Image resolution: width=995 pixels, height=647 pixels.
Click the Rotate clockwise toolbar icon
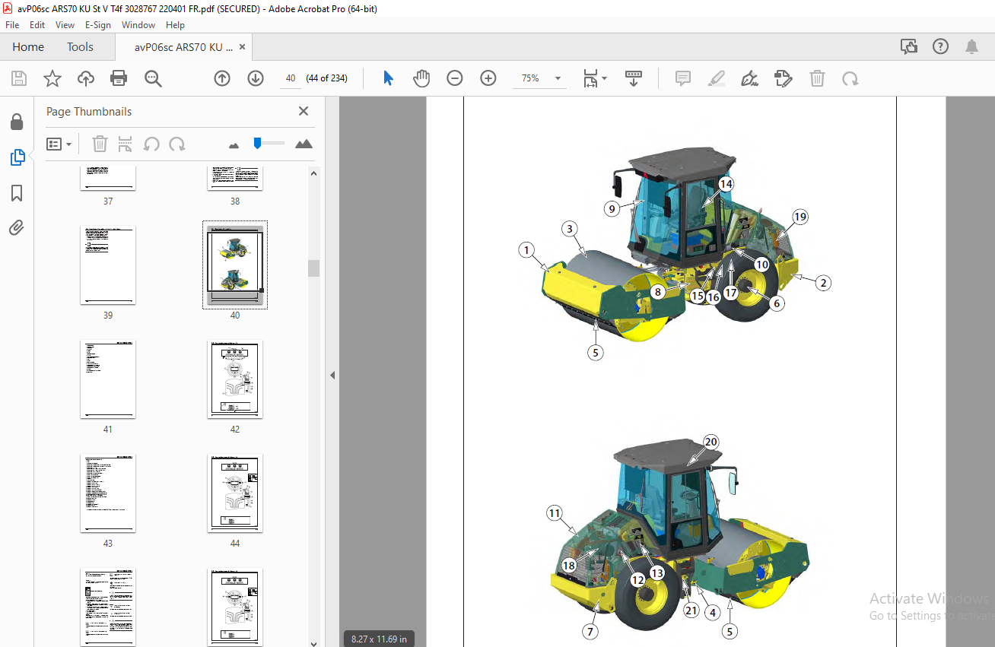pos(850,78)
